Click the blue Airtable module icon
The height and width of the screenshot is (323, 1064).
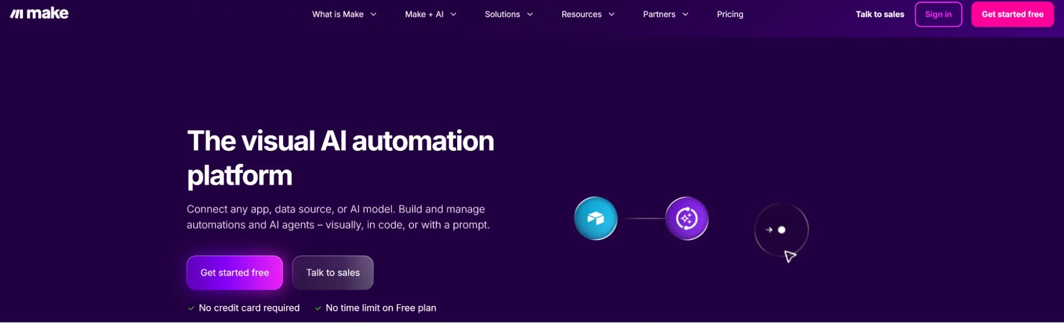[596, 218]
